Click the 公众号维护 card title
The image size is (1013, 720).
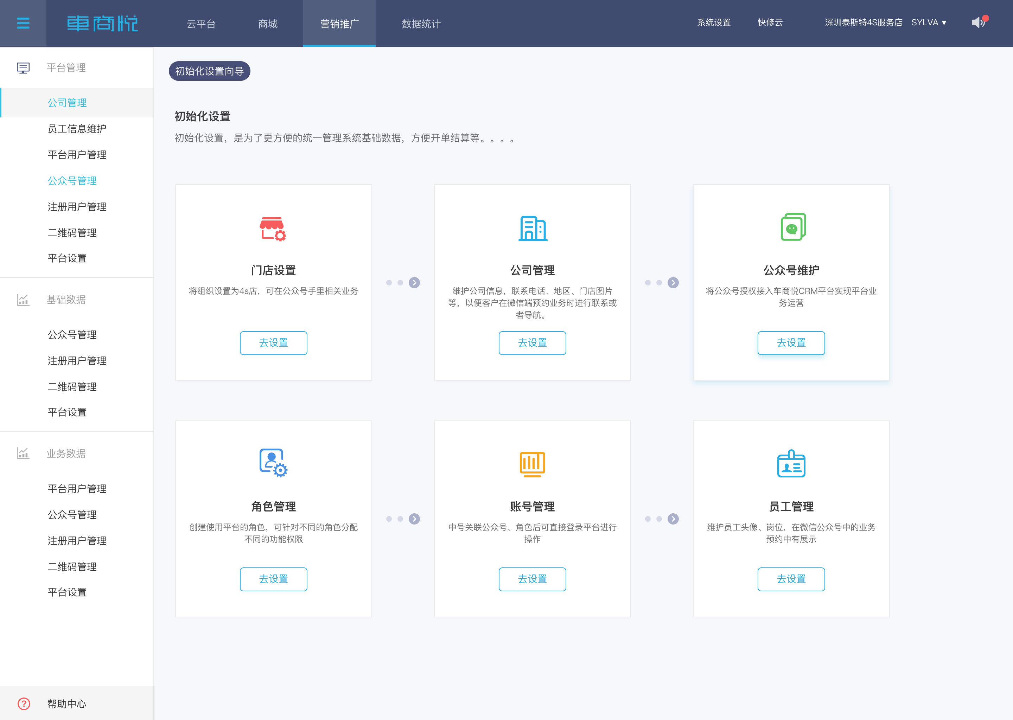791,270
